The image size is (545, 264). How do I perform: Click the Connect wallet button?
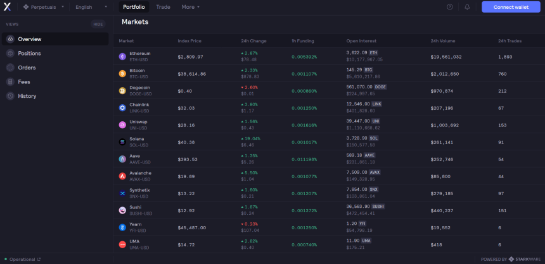point(511,7)
